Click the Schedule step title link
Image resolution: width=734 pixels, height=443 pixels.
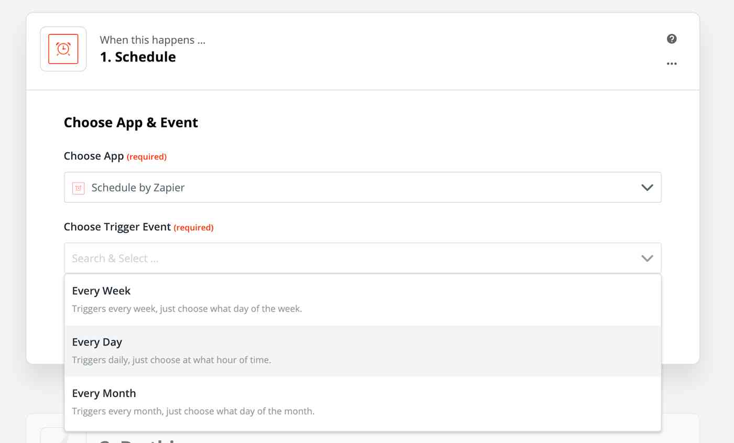point(138,57)
